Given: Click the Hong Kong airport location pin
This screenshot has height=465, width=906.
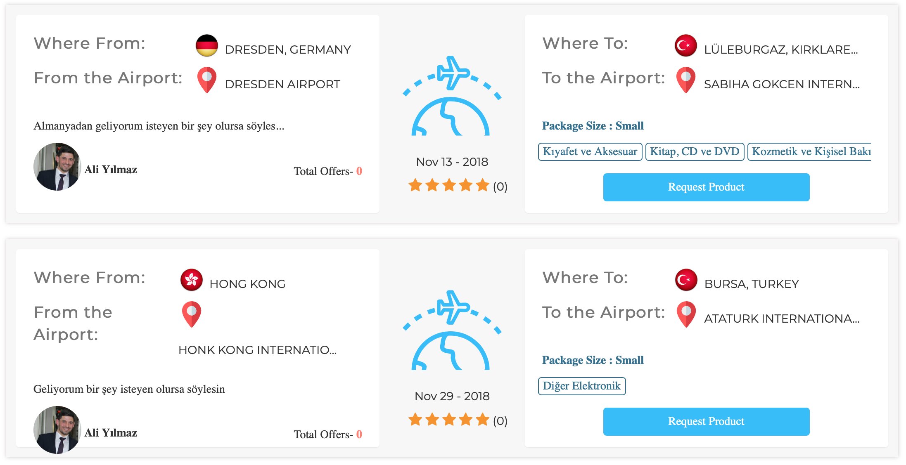Looking at the screenshot, I should [192, 314].
